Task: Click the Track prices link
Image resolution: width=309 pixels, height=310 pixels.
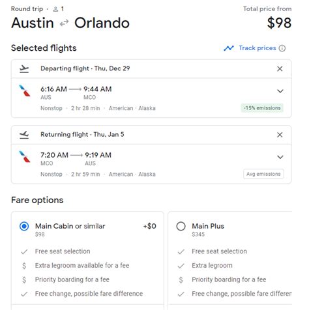Action: pyautogui.click(x=257, y=48)
